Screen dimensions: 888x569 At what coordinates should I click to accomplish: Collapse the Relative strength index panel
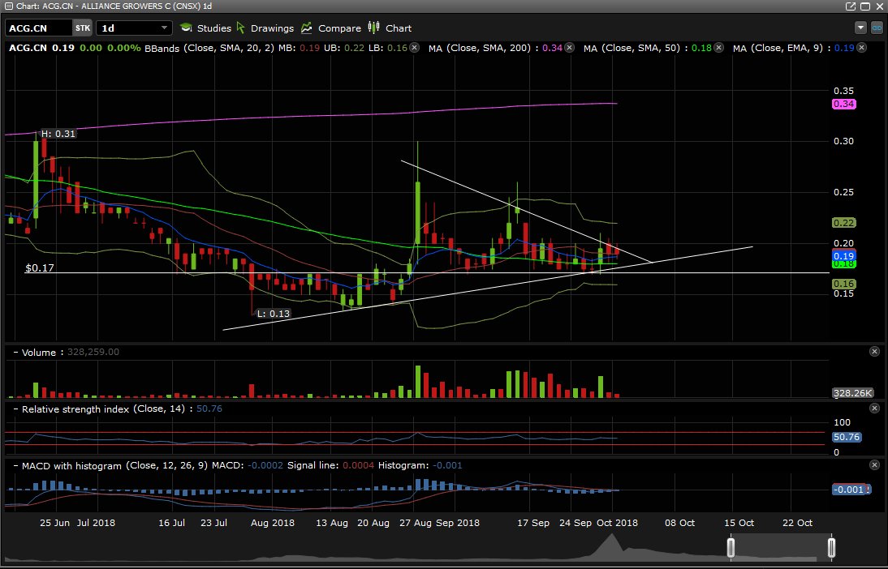(16, 409)
